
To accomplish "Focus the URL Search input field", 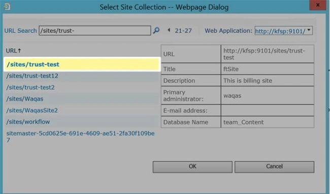I will (x=95, y=30).
